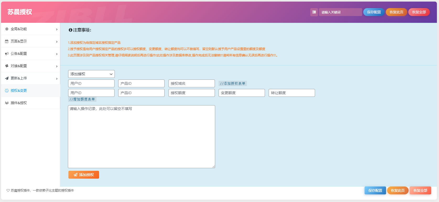Image resolution: width=439 pixels, height=202 pixels.
Task: Open the 更新&上传 menu item
Action: pos(30,78)
